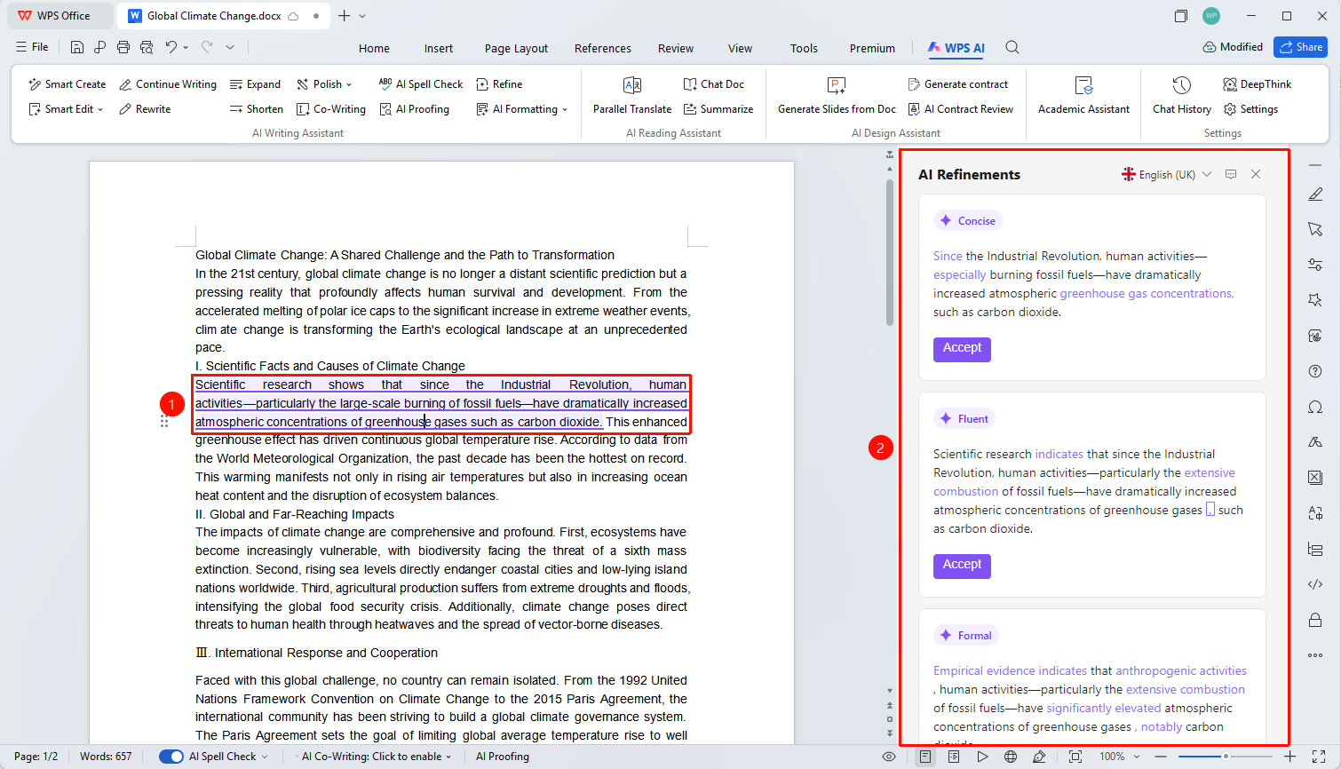
Task: Accept the Fluent refinement
Action: pos(962,566)
